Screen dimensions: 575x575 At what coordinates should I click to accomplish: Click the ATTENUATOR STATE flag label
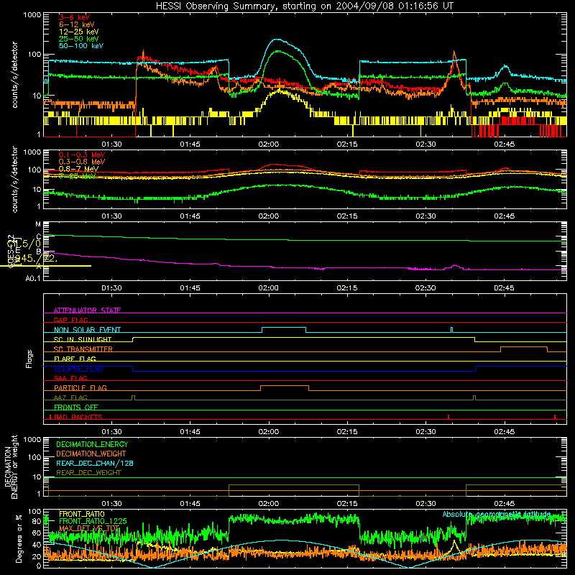pos(87,310)
